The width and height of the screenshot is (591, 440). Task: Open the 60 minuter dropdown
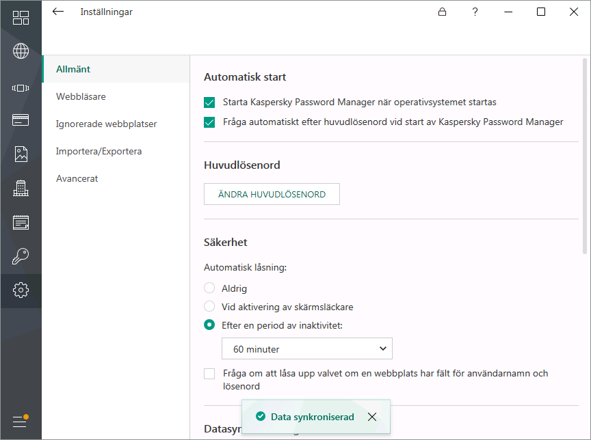tap(307, 348)
